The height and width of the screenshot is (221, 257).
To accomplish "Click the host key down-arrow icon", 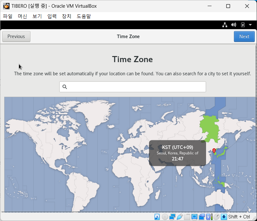I will pyautogui.click(x=224, y=217).
